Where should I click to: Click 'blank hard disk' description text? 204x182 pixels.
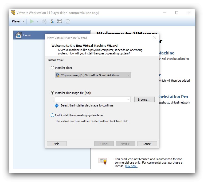(92, 121)
